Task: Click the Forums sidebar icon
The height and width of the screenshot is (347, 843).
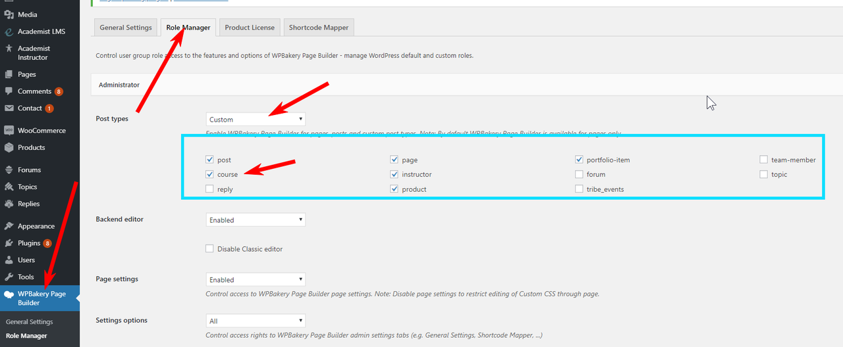Action: [9, 170]
